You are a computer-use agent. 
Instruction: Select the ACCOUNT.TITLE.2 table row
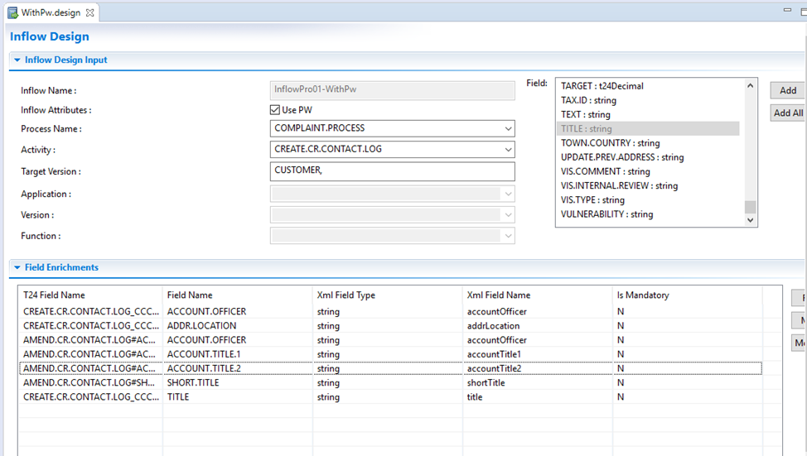(204, 368)
